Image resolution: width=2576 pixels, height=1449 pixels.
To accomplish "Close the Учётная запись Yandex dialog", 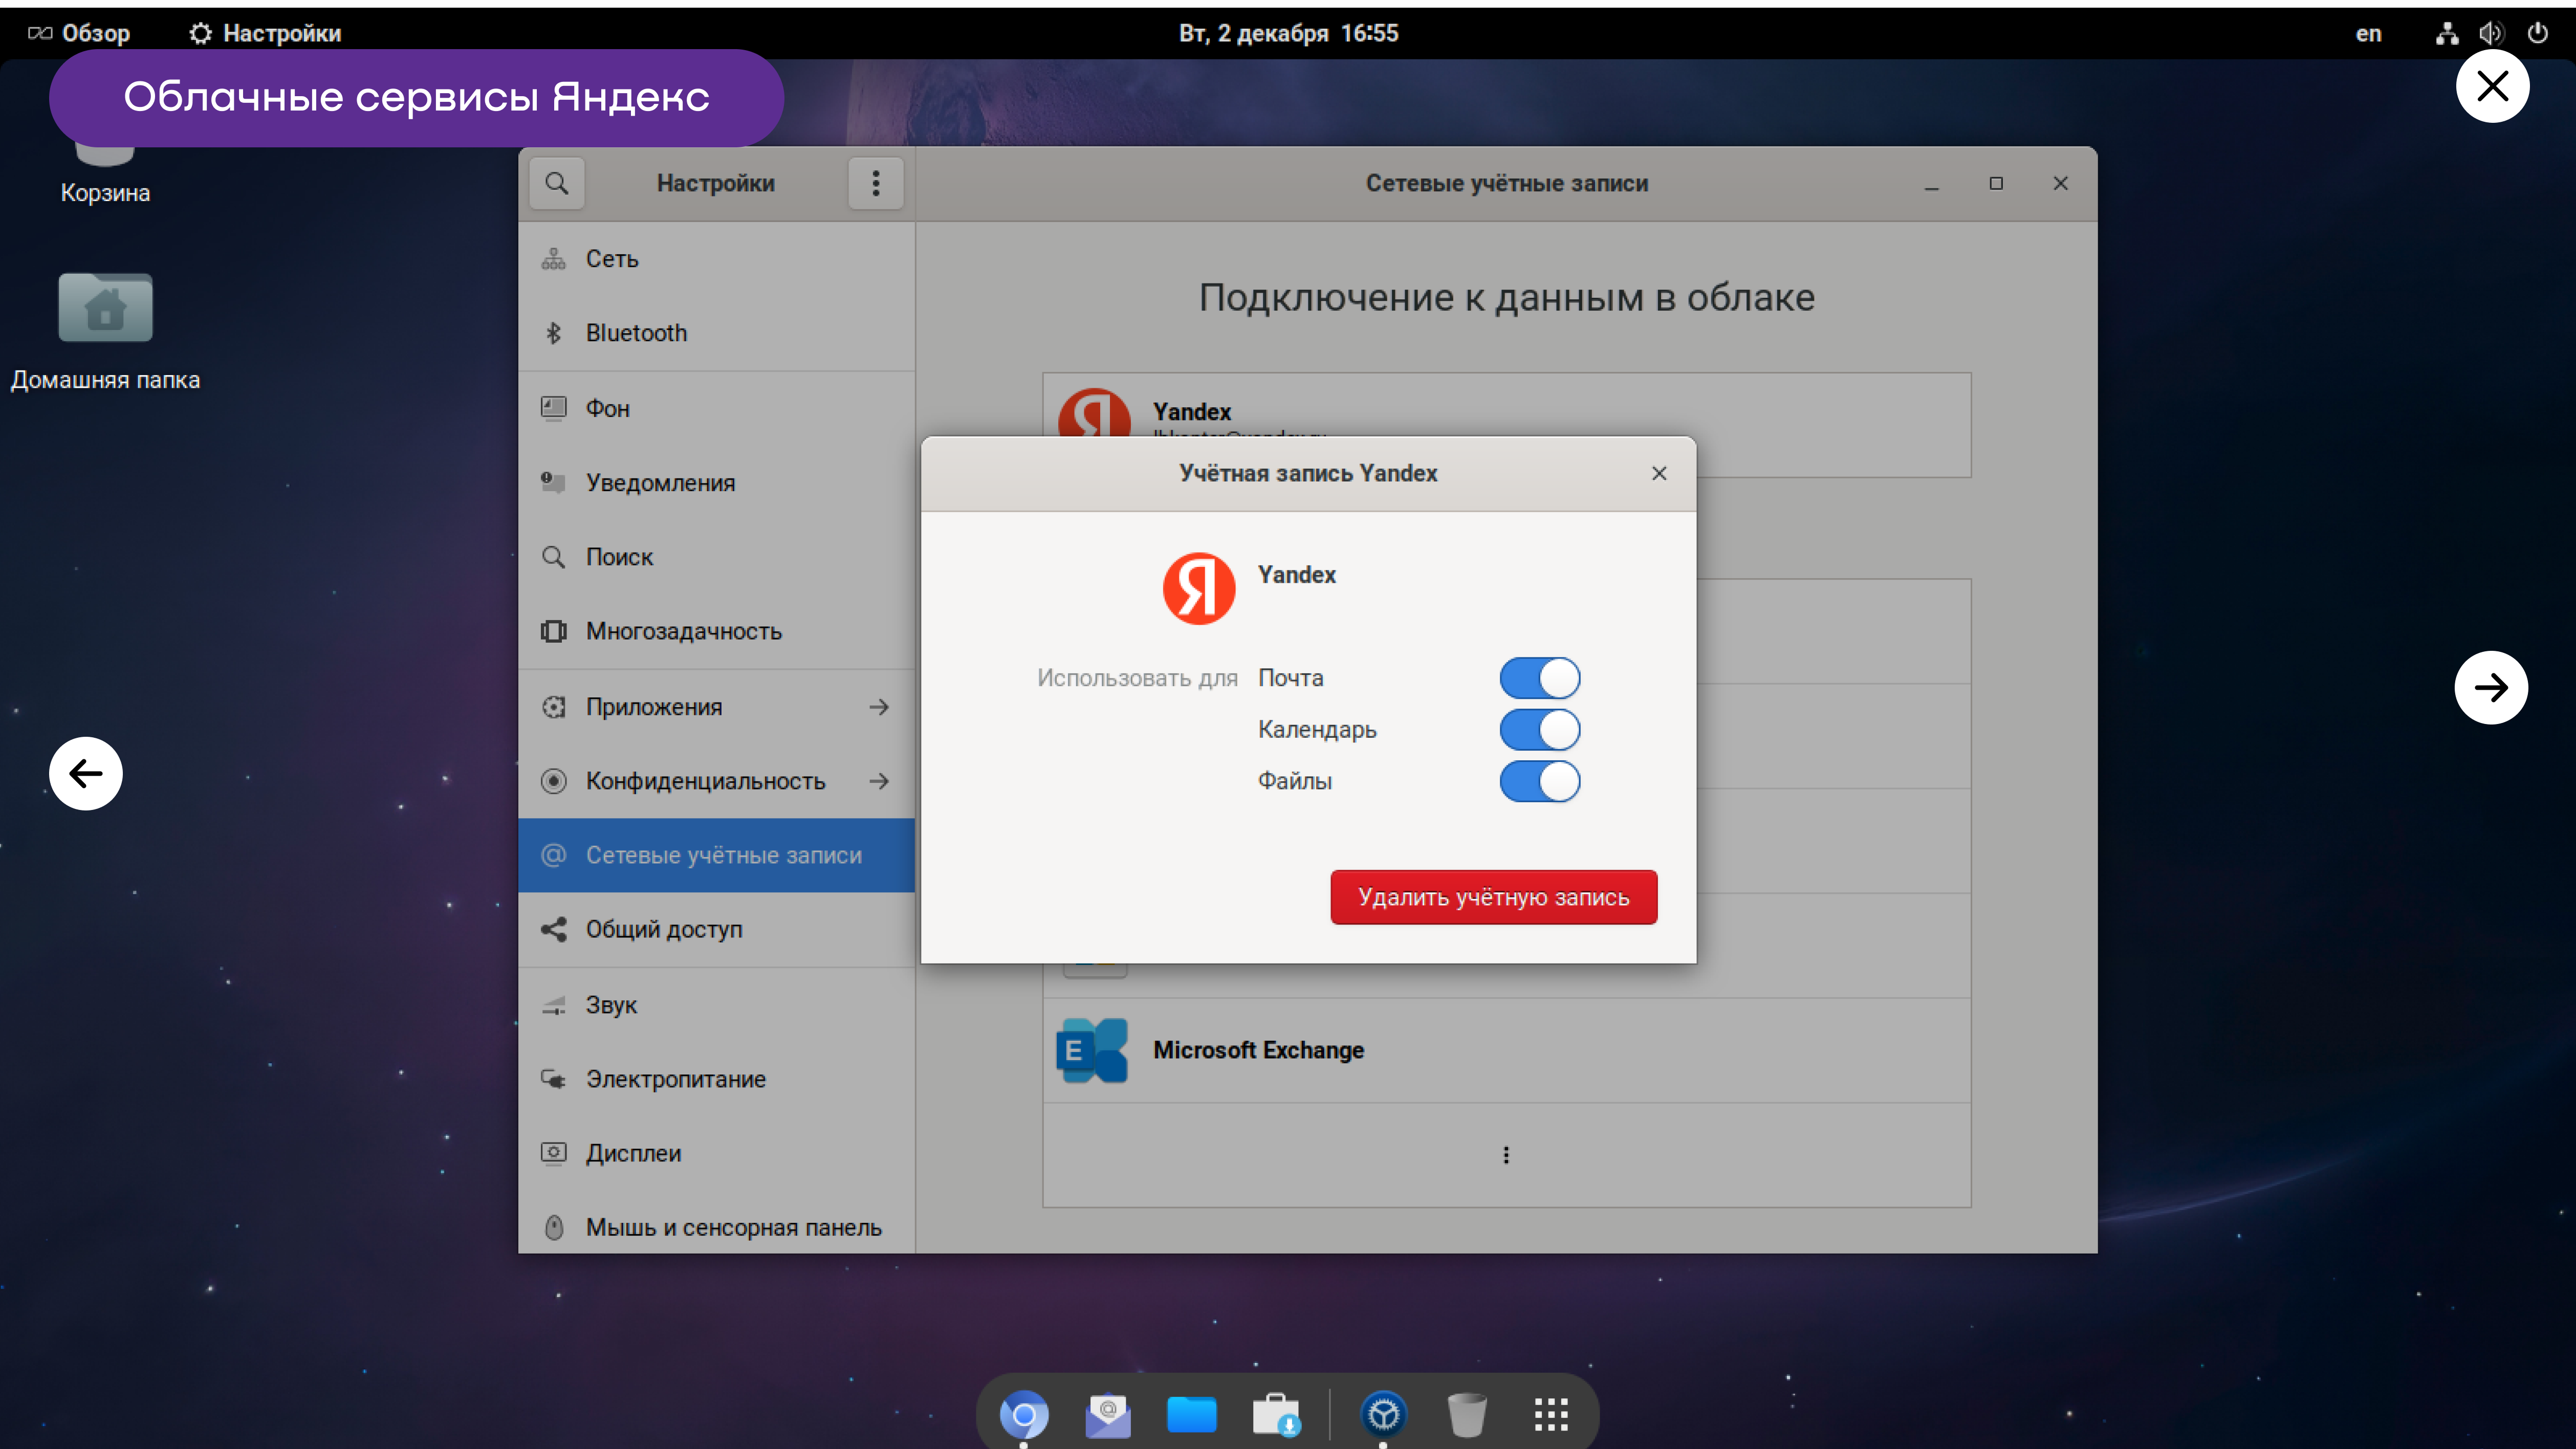I will tap(1659, 473).
